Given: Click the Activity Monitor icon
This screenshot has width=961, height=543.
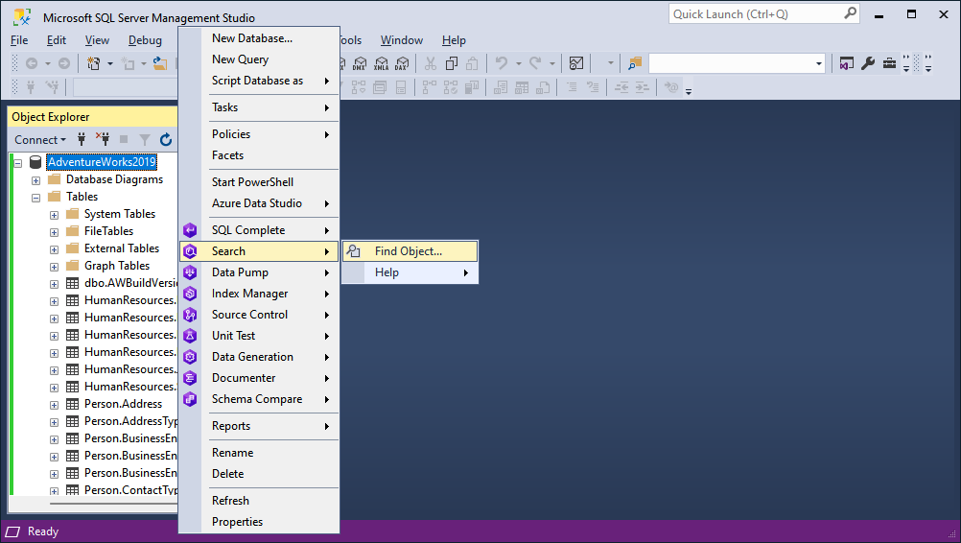Looking at the screenshot, I should (576, 63).
